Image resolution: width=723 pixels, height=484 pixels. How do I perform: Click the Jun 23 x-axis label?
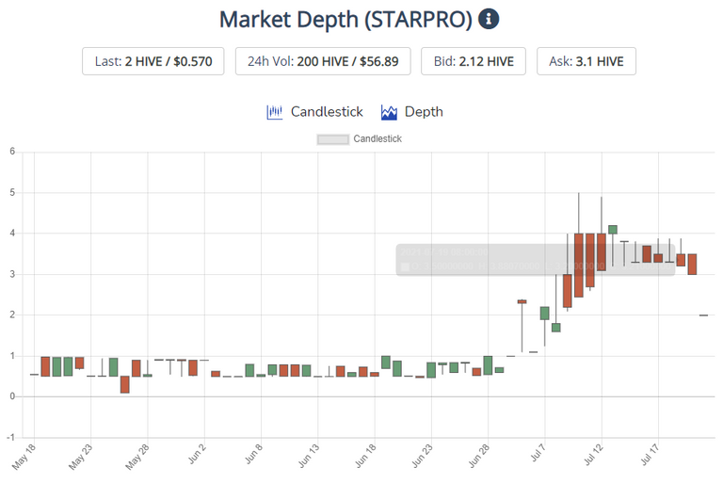point(422,456)
